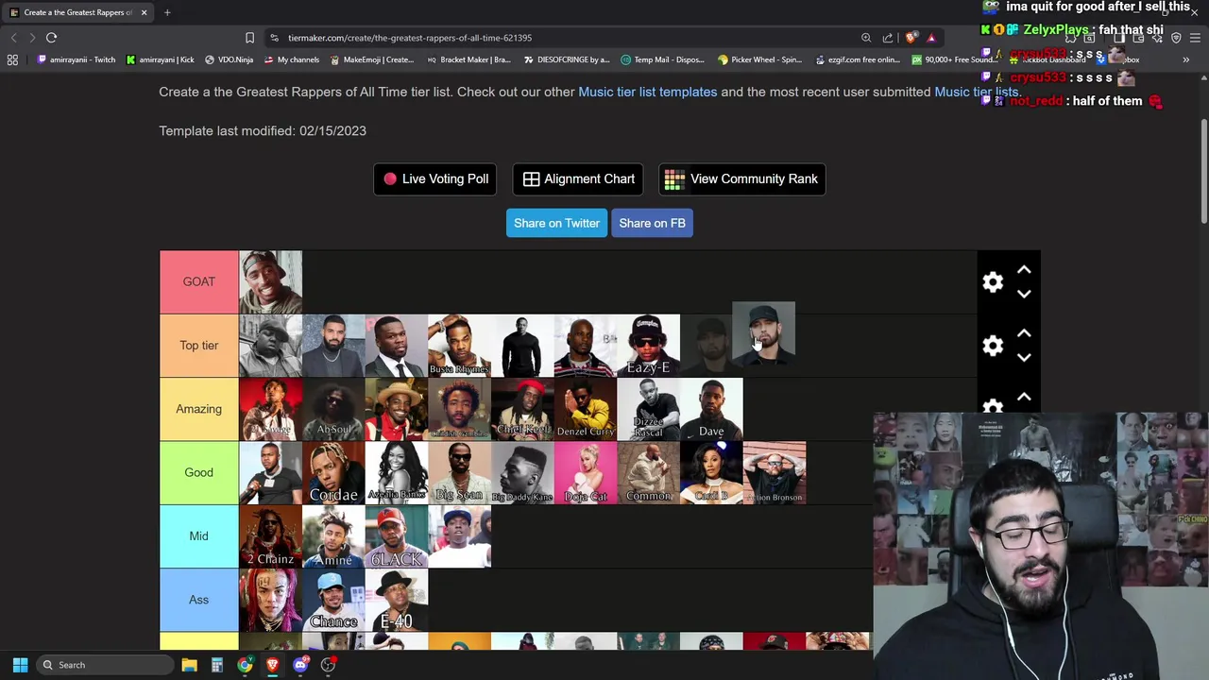
Task: Select Cordae thumbnail
Action: click(x=333, y=472)
